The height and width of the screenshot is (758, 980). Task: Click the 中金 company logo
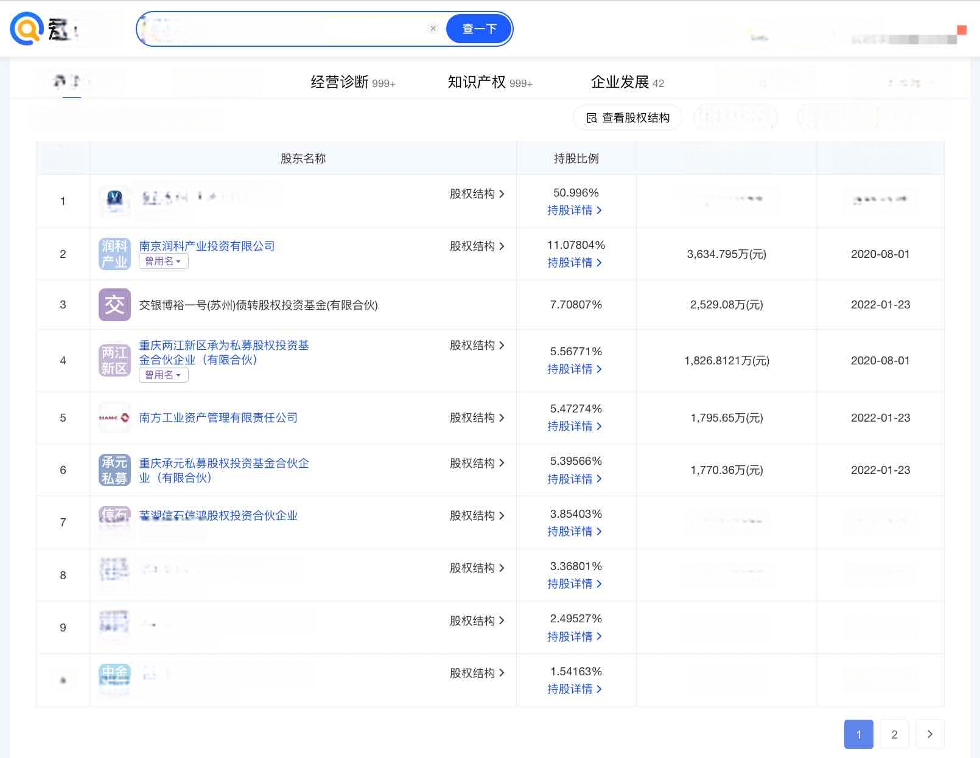[114, 680]
